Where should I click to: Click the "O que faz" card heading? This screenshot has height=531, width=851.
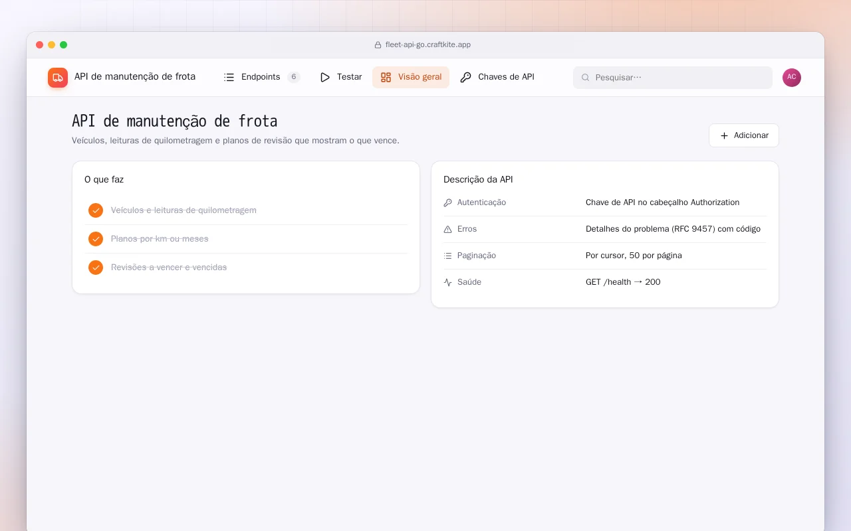(104, 179)
